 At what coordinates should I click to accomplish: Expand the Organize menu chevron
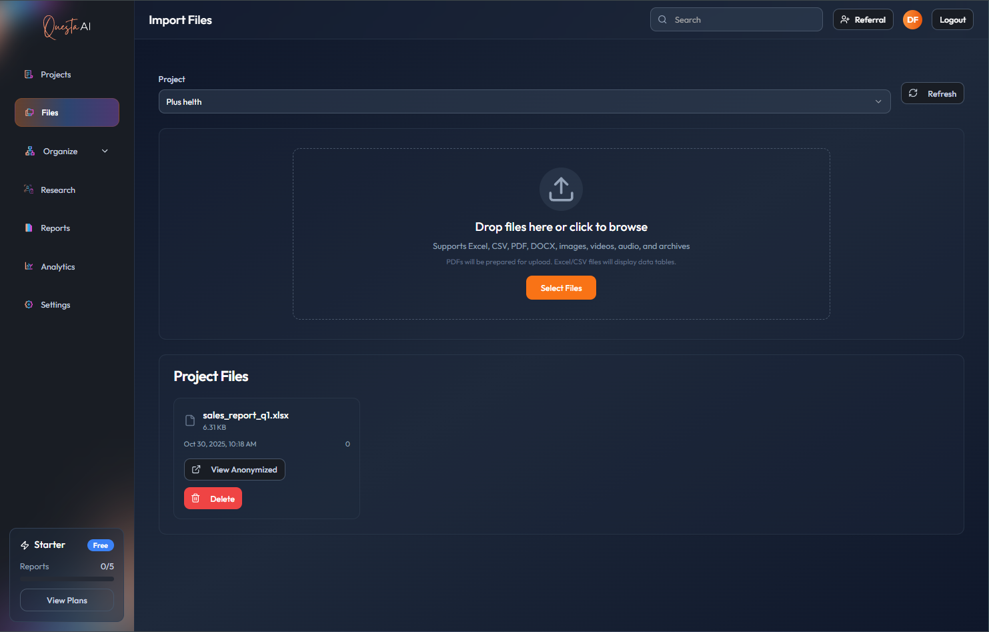[x=105, y=151]
